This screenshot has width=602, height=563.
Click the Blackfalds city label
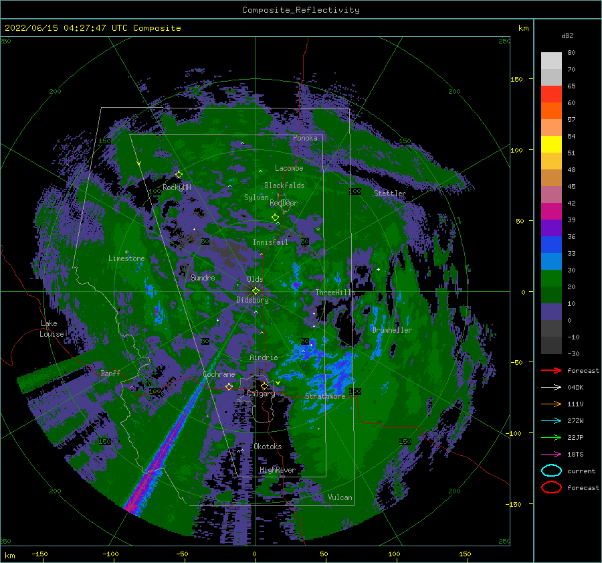point(284,185)
